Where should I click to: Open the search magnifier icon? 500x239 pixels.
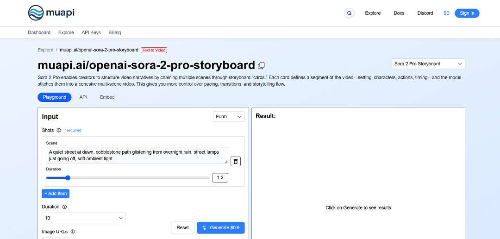point(349,13)
